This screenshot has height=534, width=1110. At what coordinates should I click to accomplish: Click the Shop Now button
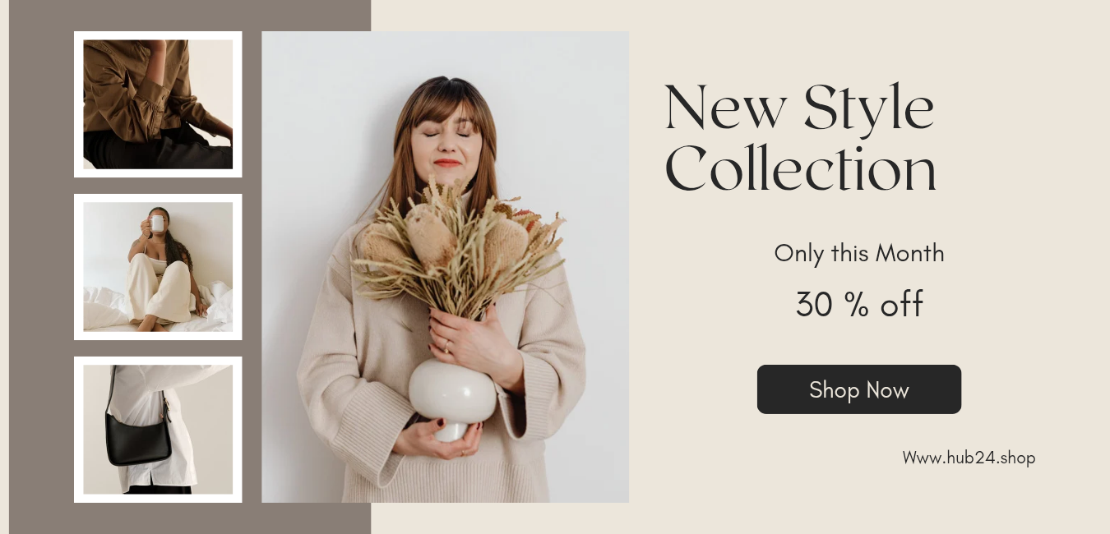858,389
